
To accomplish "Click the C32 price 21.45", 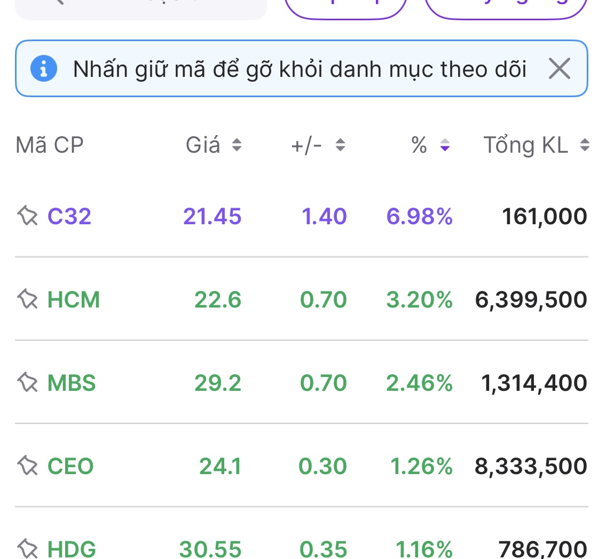I will tap(212, 216).
